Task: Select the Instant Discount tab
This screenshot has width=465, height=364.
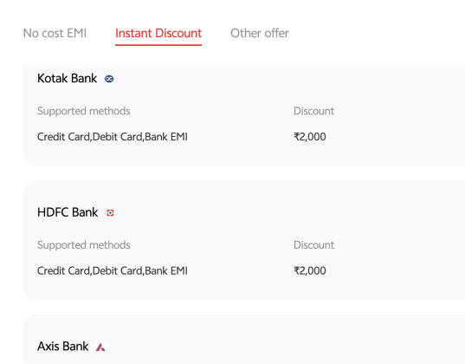Action: coord(158,33)
